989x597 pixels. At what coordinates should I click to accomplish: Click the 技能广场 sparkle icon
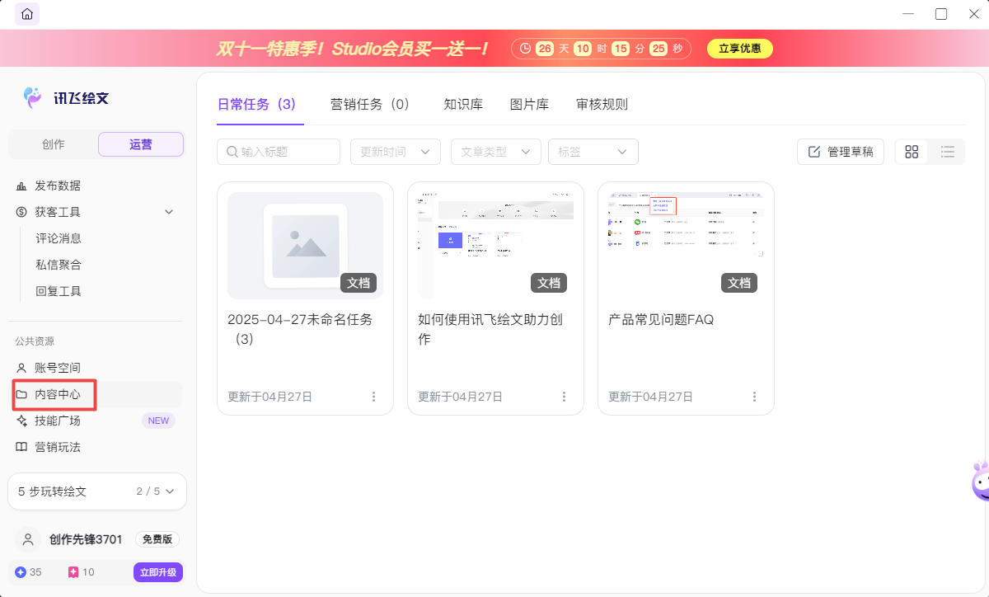coord(21,421)
